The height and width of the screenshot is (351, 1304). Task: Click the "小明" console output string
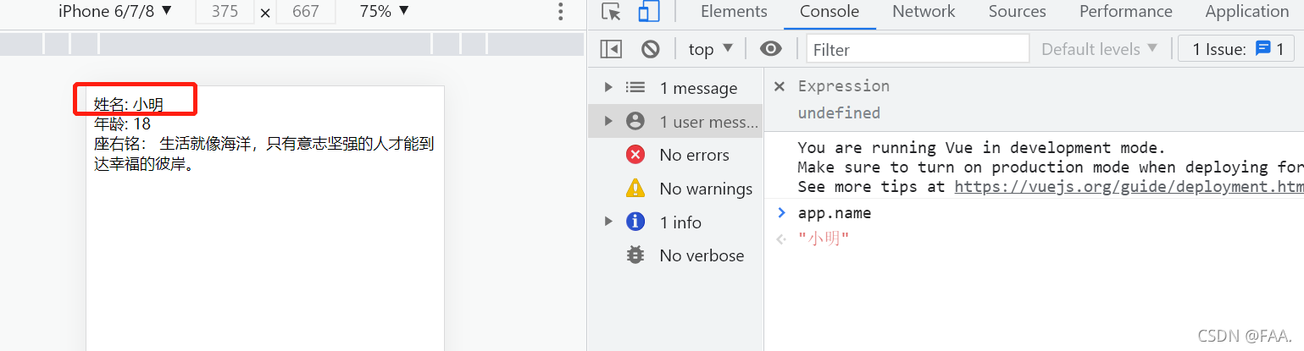click(x=824, y=239)
